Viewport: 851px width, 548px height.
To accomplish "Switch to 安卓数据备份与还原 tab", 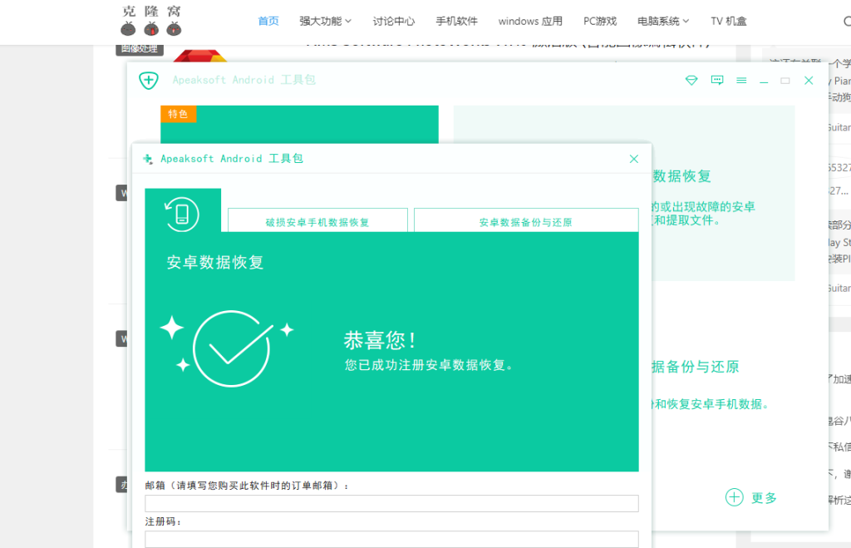I will pyautogui.click(x=526, y=220).
